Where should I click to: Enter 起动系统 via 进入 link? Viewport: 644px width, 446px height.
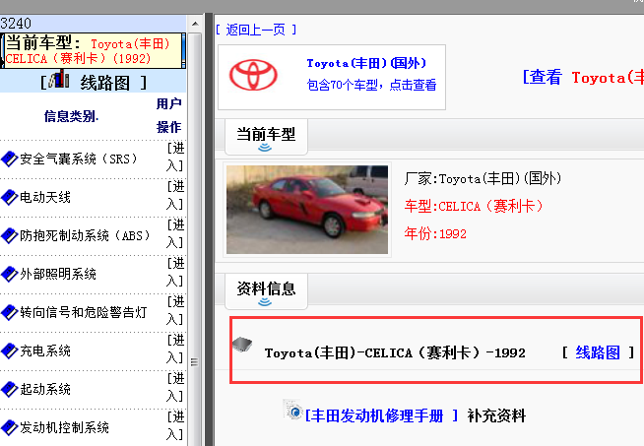[x=175, y=387]
